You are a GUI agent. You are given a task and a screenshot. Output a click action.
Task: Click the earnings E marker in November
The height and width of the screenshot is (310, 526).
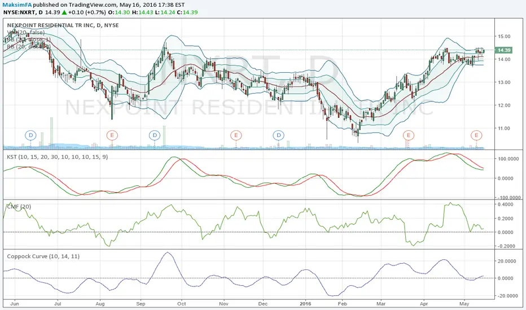point(236,135)
